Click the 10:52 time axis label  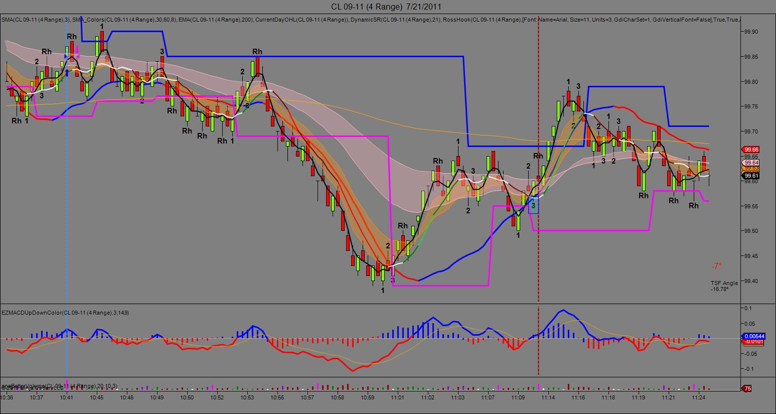click(217, 397)
